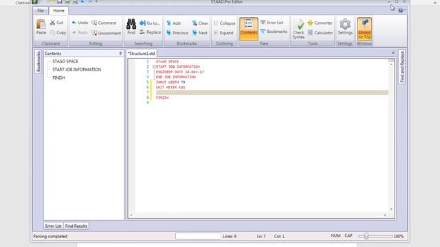Select STAAD SPACE in Contents tree

tap(65, 61)
